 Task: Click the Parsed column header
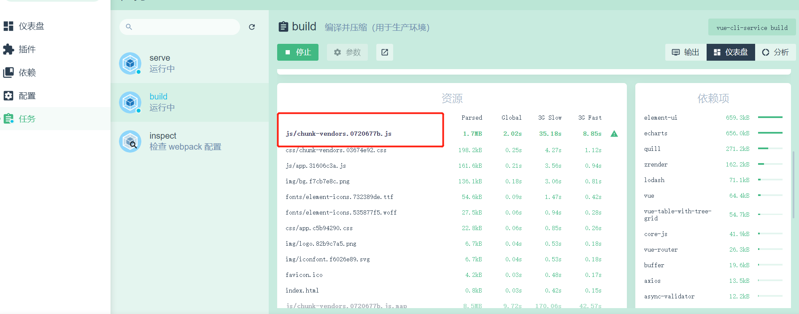click(x=472, y=118)
